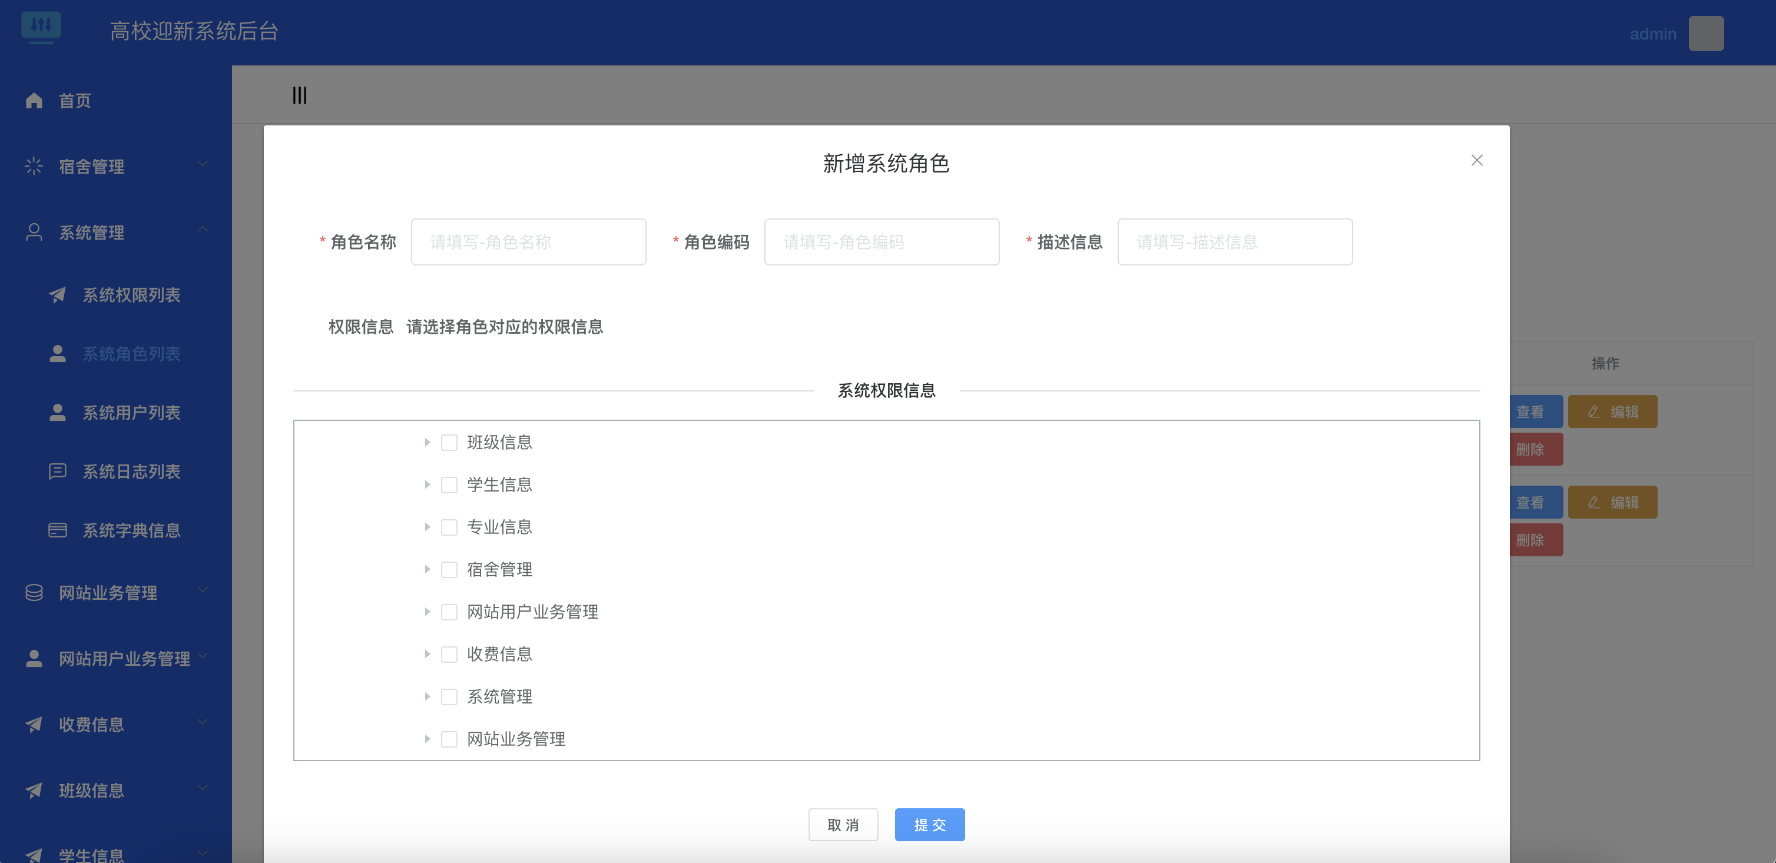Click message icon beside 系统日志列表
The height and width of the screenshot is (863, 1776).
tap(58, 472)
